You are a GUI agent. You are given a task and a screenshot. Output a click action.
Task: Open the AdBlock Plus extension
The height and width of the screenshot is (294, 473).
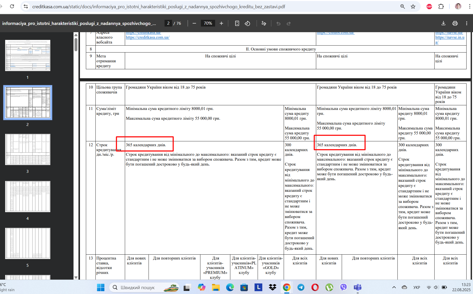pos(429,7)
